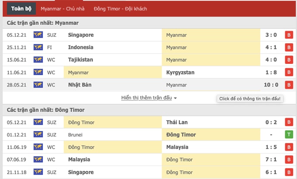This screenshot has height=179, width=297.
Task: Click the competition flag icon in Myanmar vs Kyrgyzstan row
Action: 38,72
